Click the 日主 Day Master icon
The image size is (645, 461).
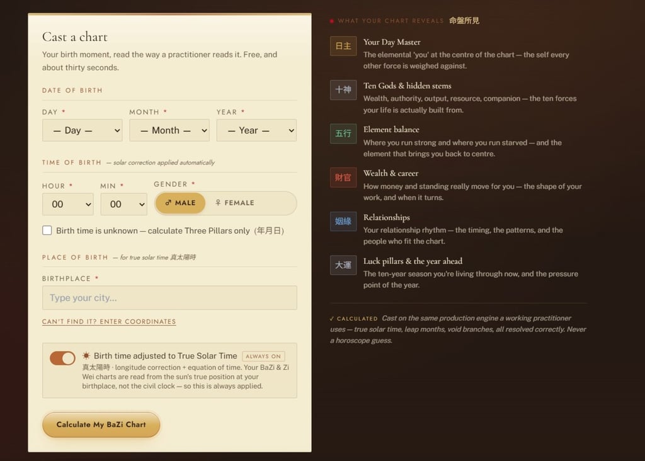(x=343, y=45)
